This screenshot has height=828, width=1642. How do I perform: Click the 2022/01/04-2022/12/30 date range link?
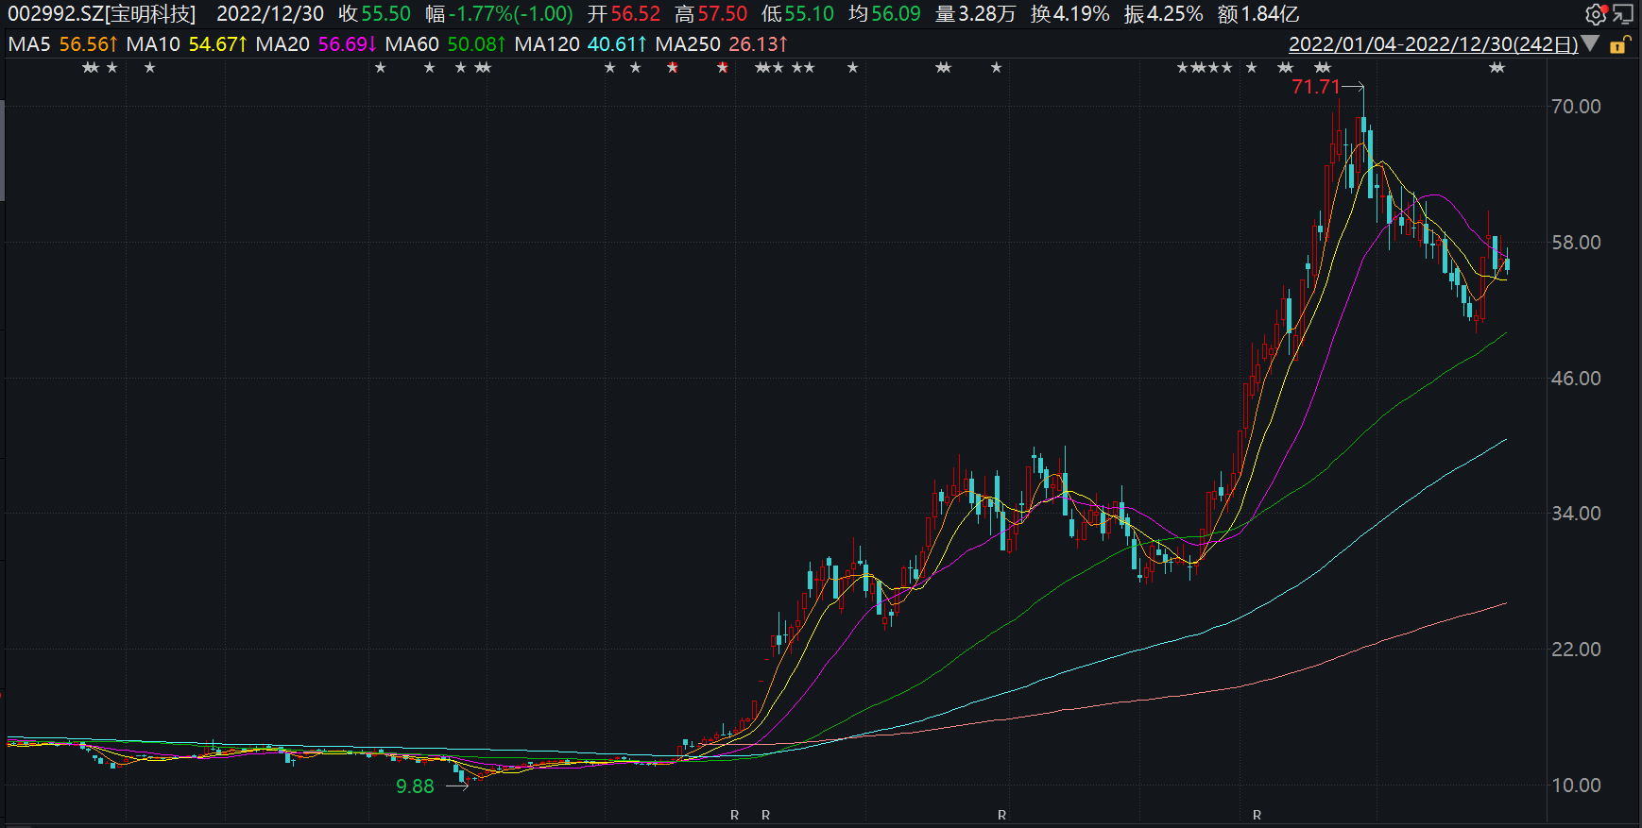coord(1432,44)
